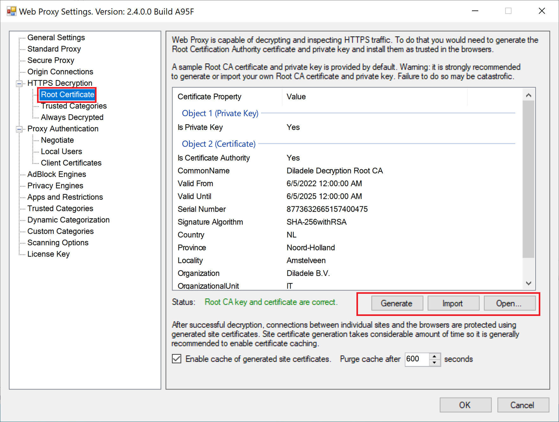Click the Noord-Holland province value
559x422 pixels.
coord(311,248)
